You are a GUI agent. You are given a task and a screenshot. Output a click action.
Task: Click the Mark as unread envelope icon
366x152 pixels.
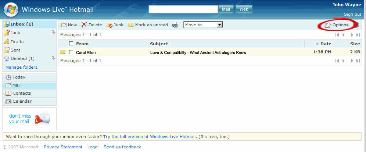(x=131, y=25)
